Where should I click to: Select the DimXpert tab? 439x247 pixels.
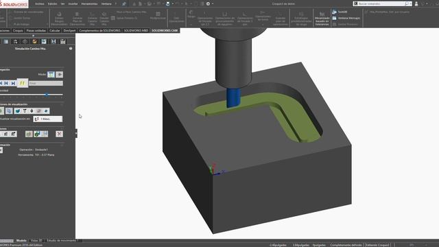(x=69, y=30)
